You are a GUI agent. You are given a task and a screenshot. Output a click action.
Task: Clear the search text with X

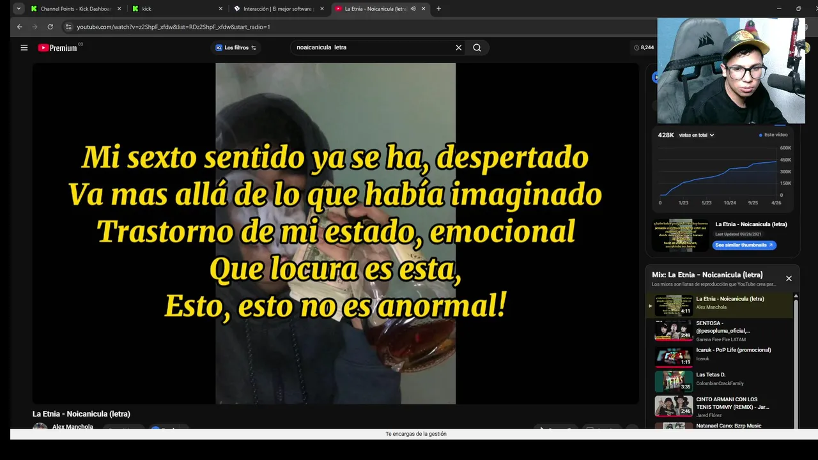pyautogui.click(x=458, y=47)
